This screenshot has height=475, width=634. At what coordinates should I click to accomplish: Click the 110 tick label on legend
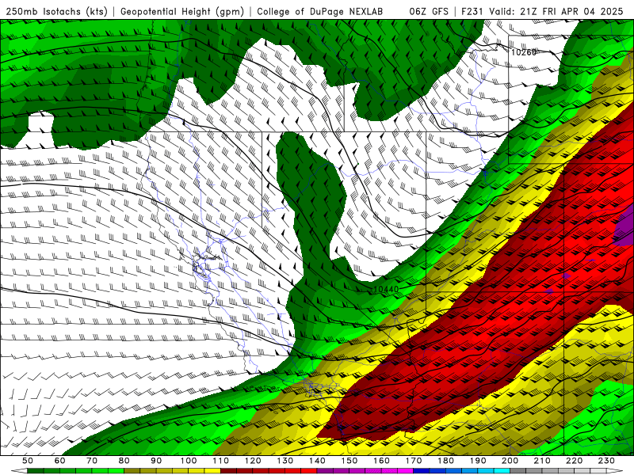coord(221,461)
